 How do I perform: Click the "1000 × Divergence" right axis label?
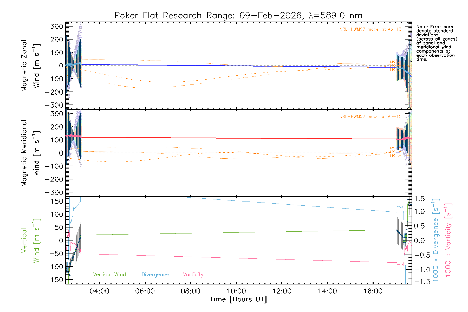tap(436, 240)
